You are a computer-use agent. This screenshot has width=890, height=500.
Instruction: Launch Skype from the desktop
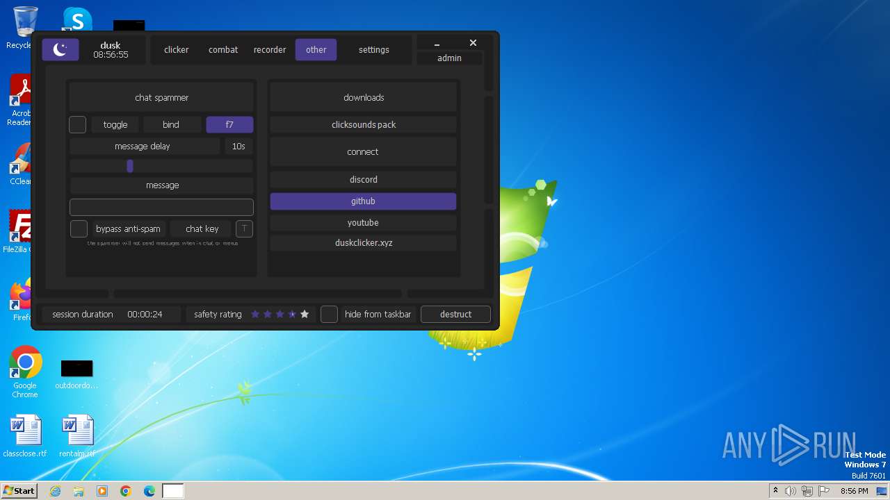(x=76, y=19)
